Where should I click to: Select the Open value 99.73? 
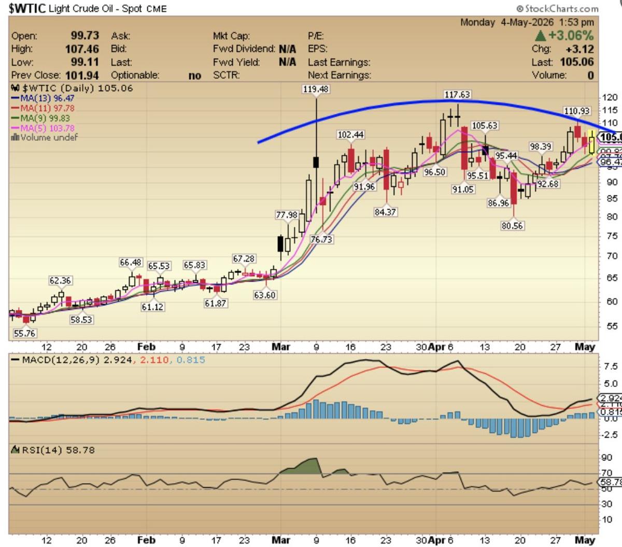point(84,36)
